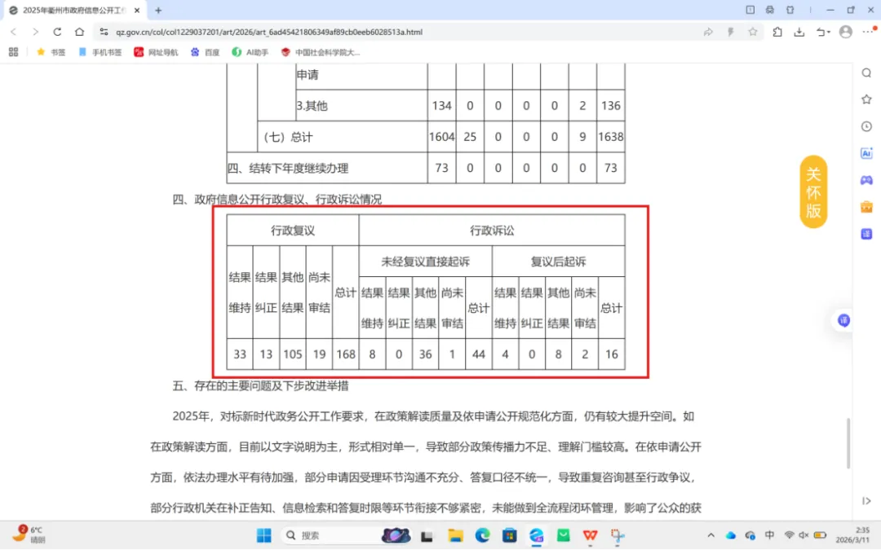Open the apps grid in bookmarks bar

coord(14,52)
